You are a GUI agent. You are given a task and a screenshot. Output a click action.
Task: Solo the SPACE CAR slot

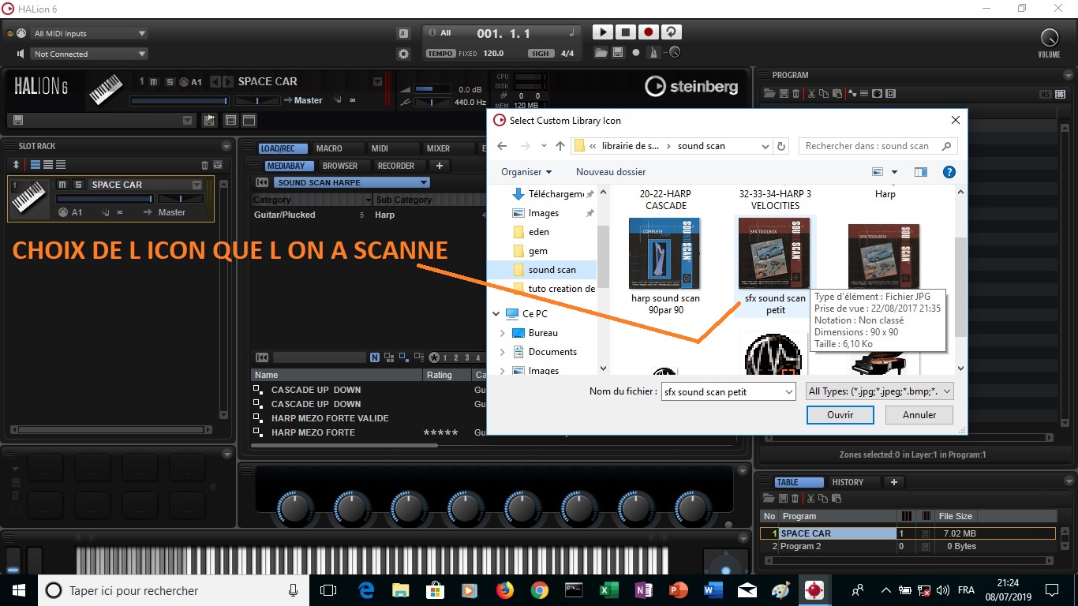[79, 185]
